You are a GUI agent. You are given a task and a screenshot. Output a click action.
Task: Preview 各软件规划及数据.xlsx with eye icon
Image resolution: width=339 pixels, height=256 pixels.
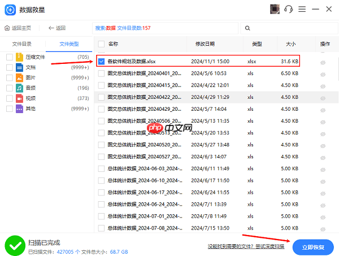click(x=323, y=63)
